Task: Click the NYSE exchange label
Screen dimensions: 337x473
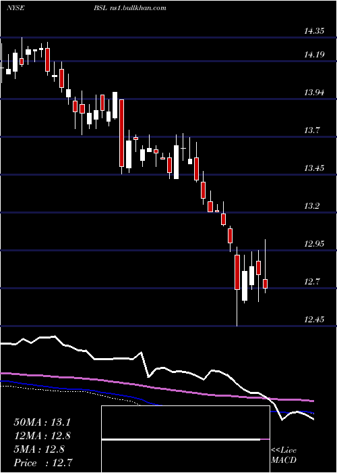Action: [16, 8]
